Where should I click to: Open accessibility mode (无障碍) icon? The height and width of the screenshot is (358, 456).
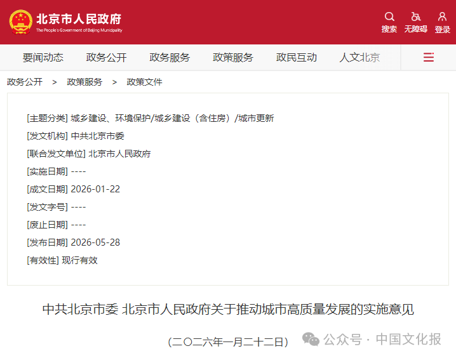tap(416, 17)
